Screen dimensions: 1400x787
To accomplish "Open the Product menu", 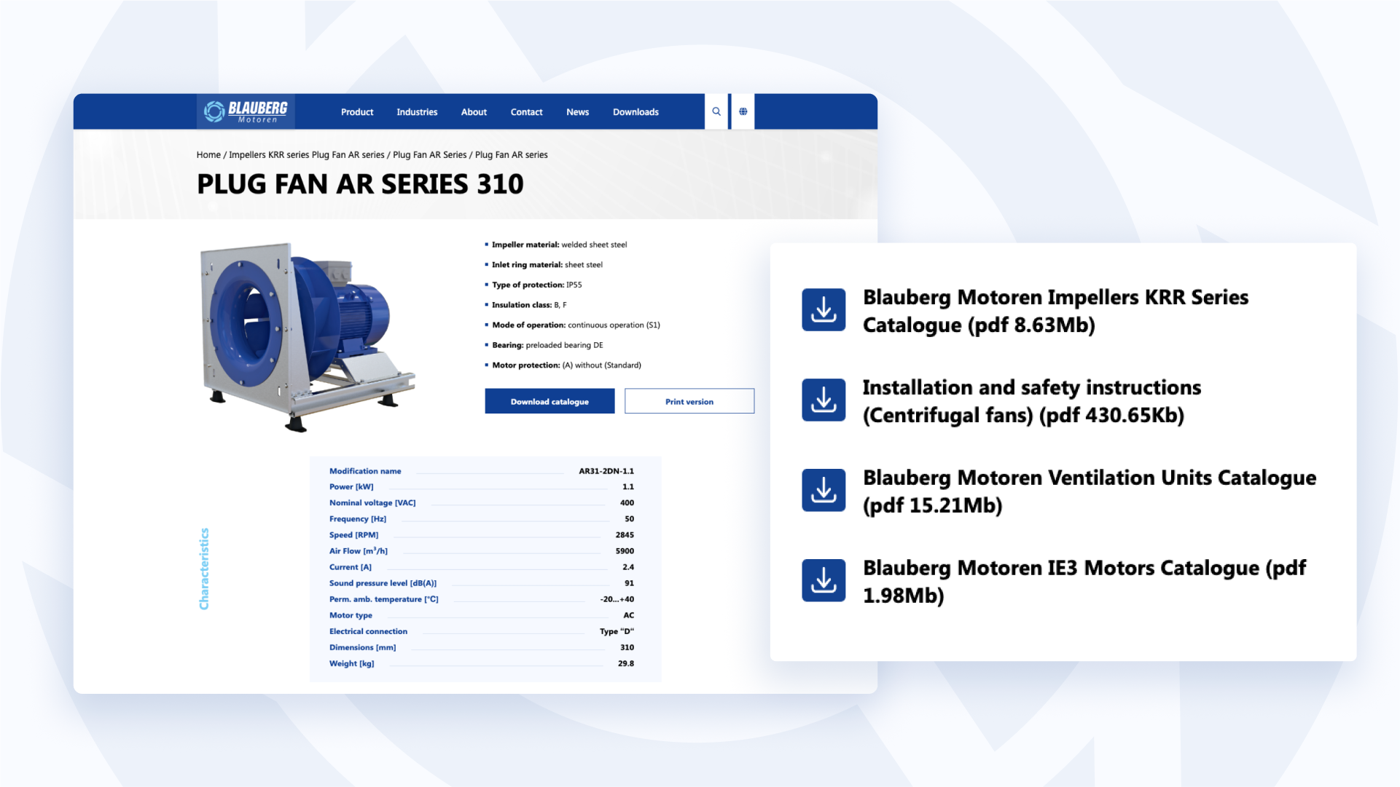I will 357,112.
